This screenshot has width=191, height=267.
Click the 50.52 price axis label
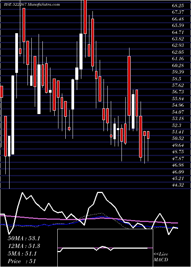[178, 138]
